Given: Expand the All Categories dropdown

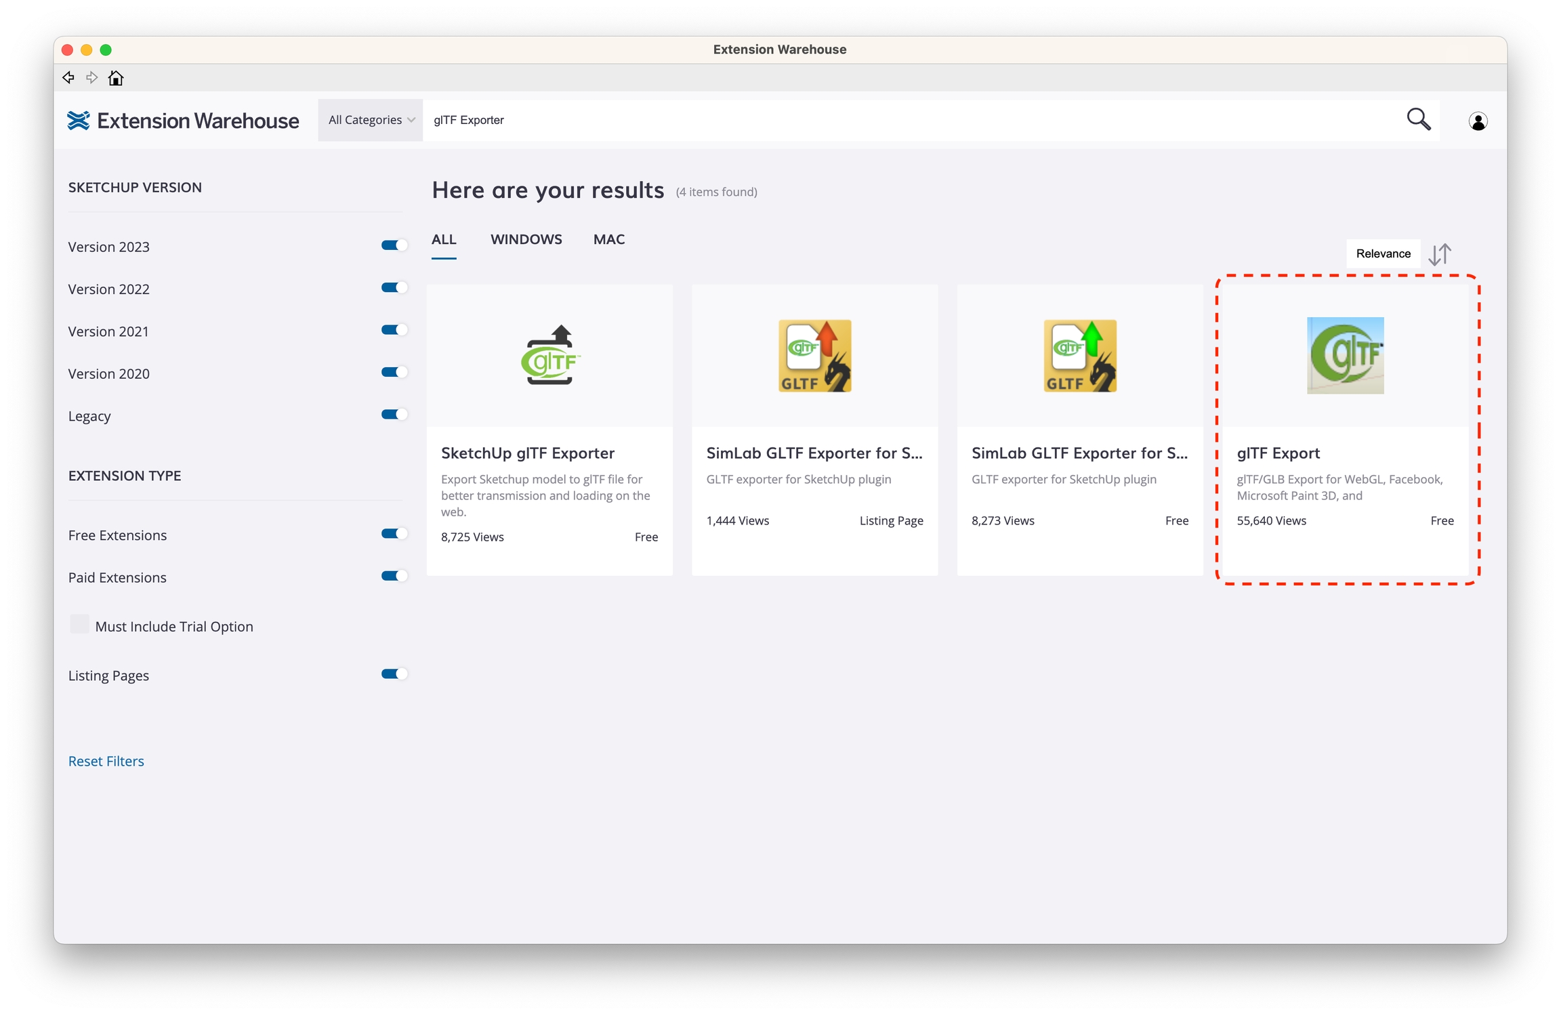Looking at the screenshot, I should 371,120.
